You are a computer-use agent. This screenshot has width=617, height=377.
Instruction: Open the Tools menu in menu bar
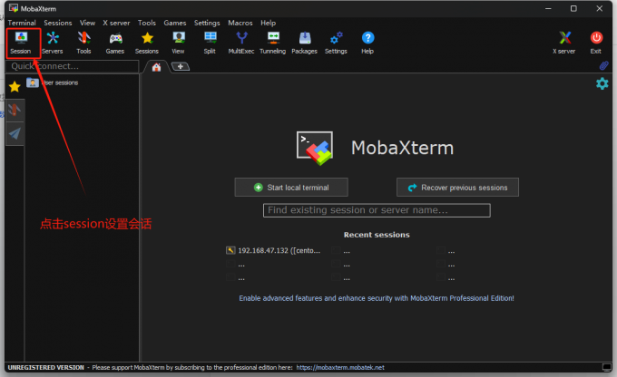coord(147,23)
